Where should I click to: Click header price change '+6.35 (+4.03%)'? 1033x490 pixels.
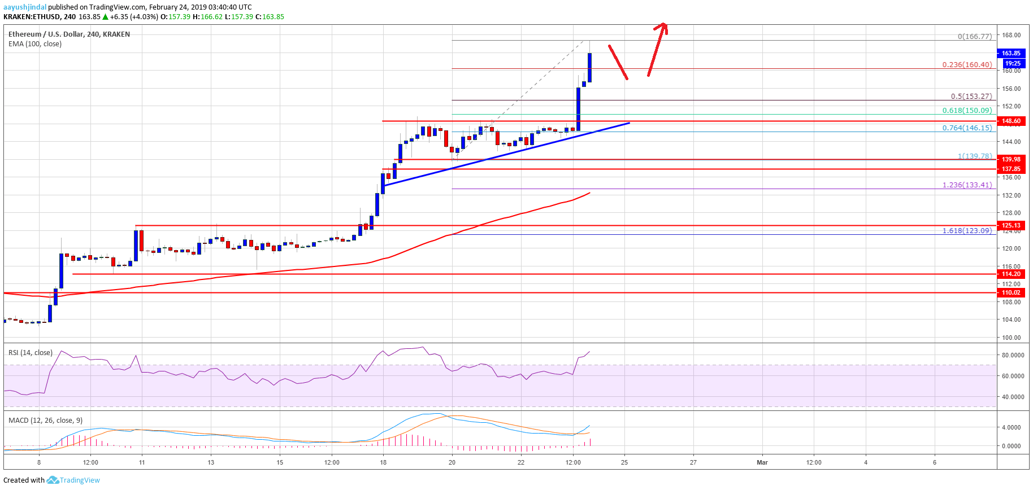point(134,17)
